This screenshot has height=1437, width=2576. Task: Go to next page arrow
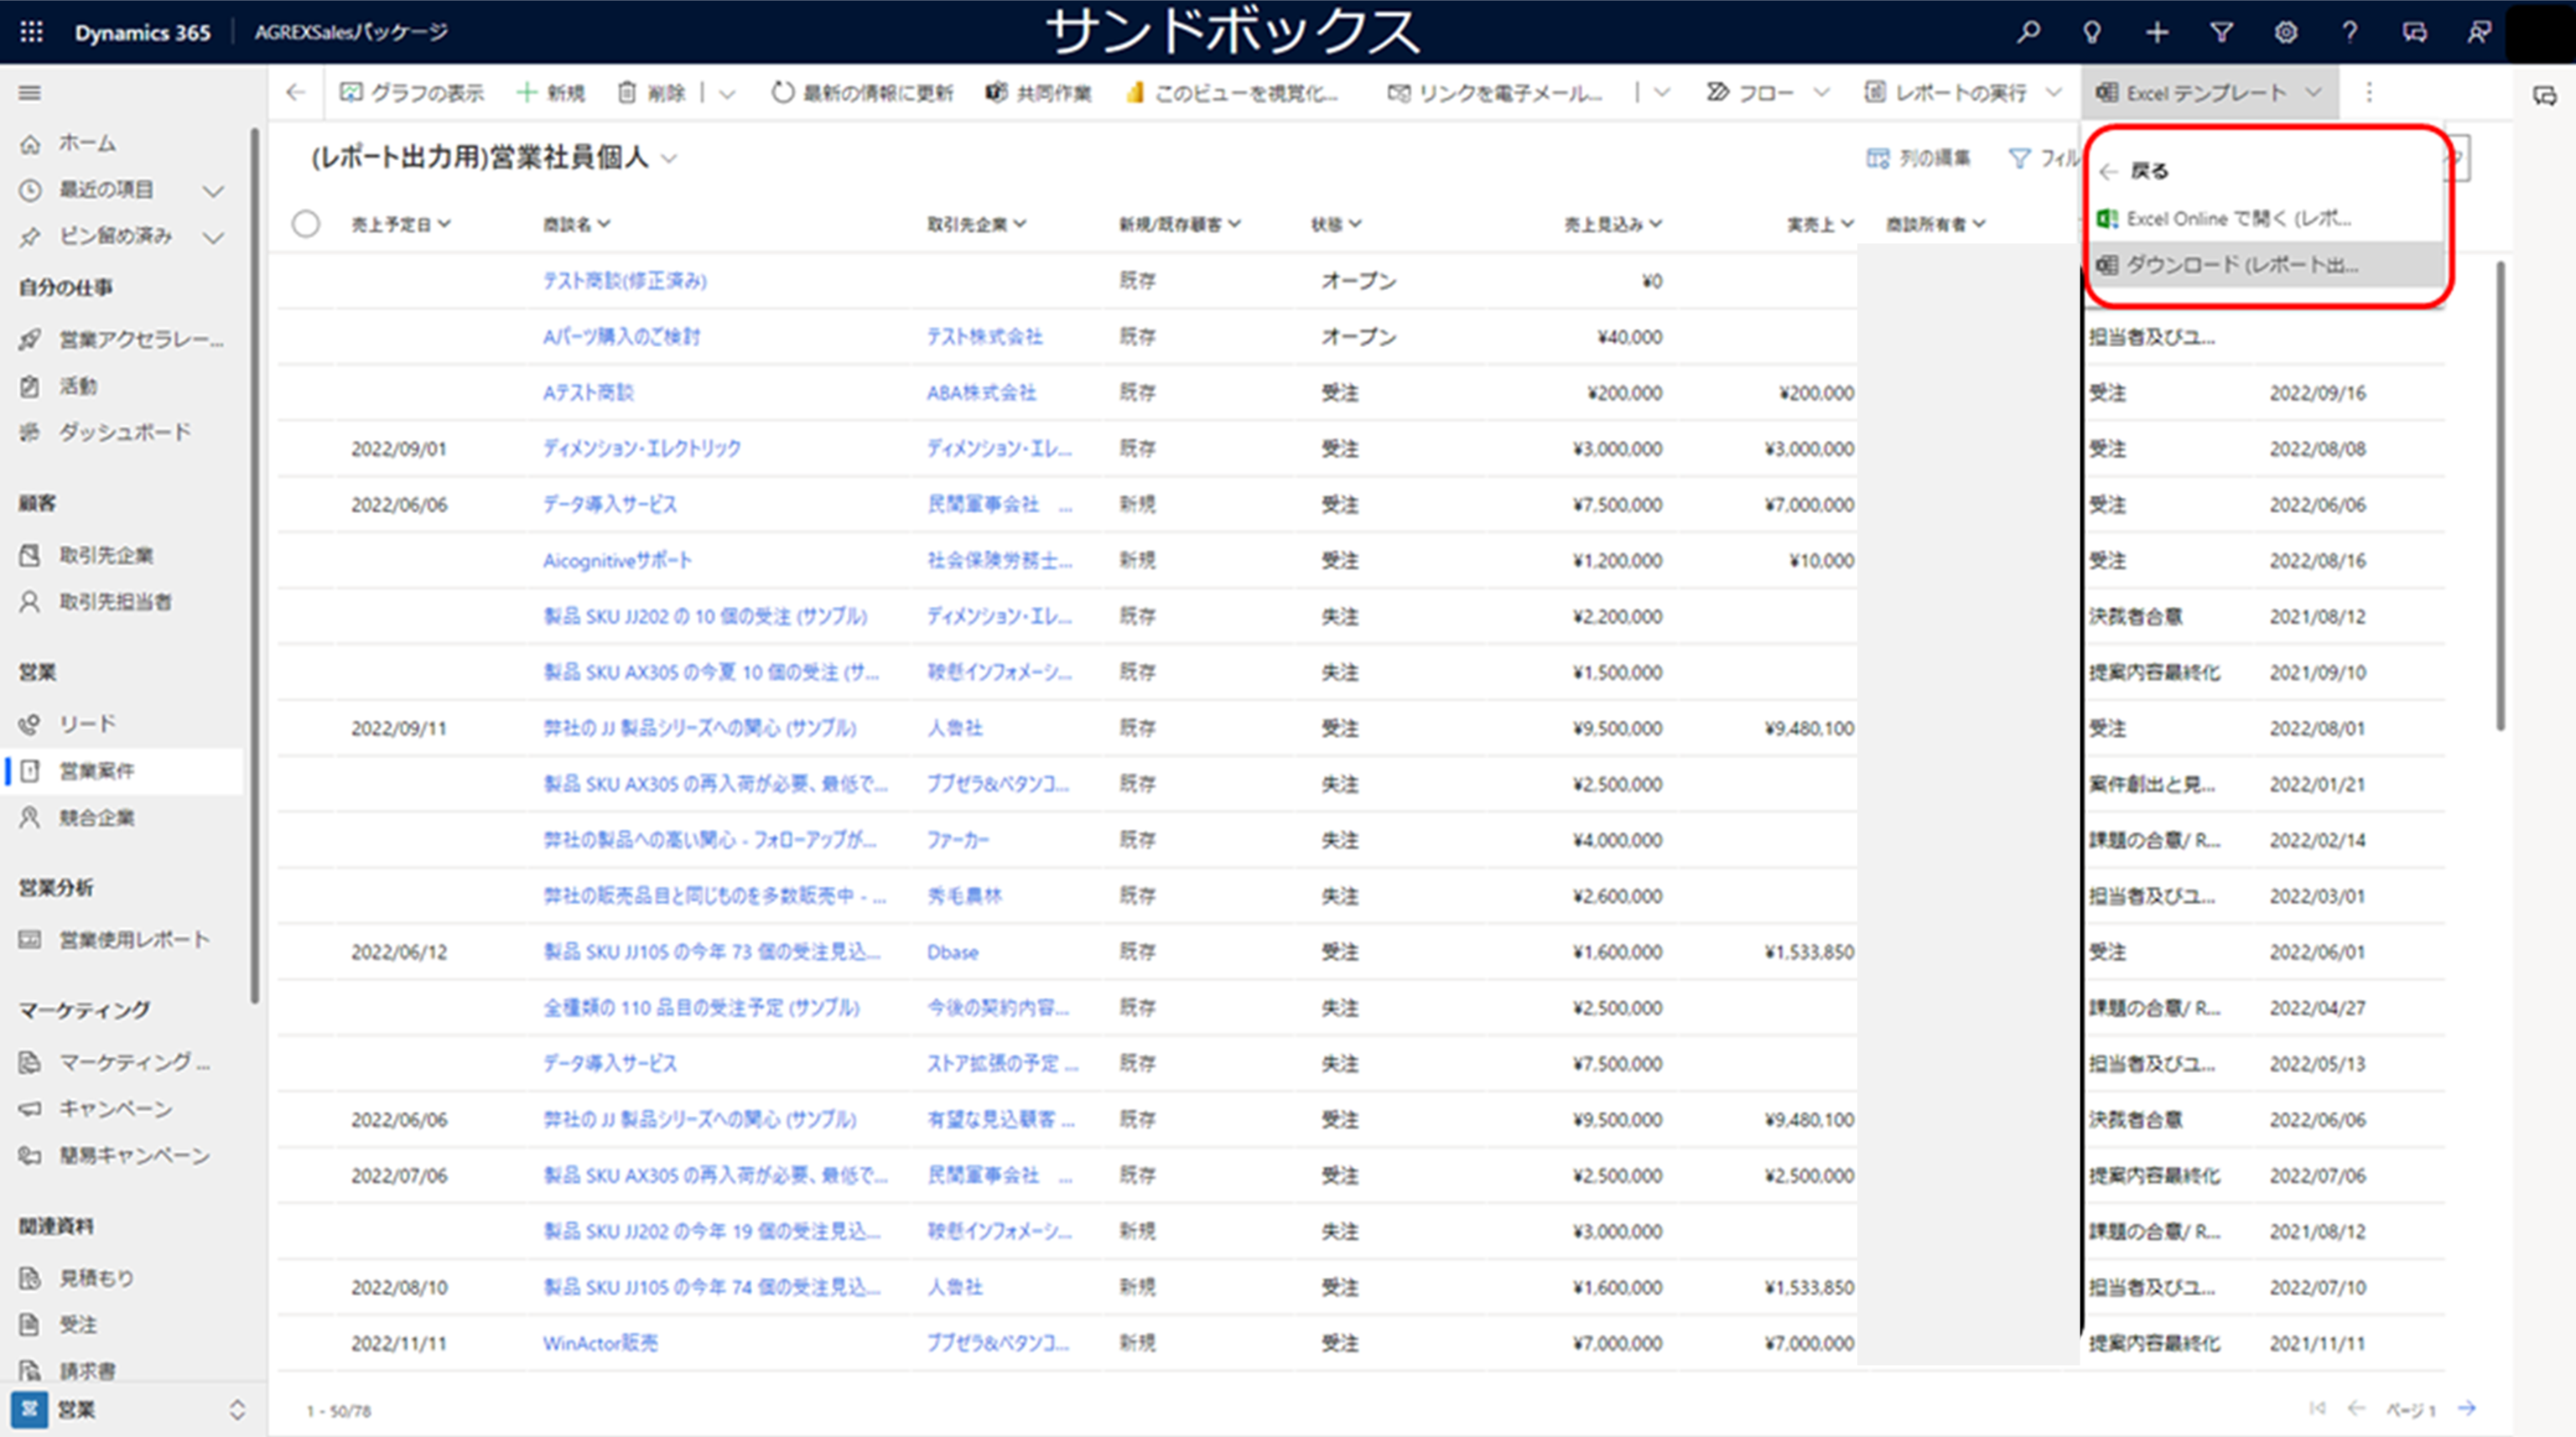tap(2467, 1408)
